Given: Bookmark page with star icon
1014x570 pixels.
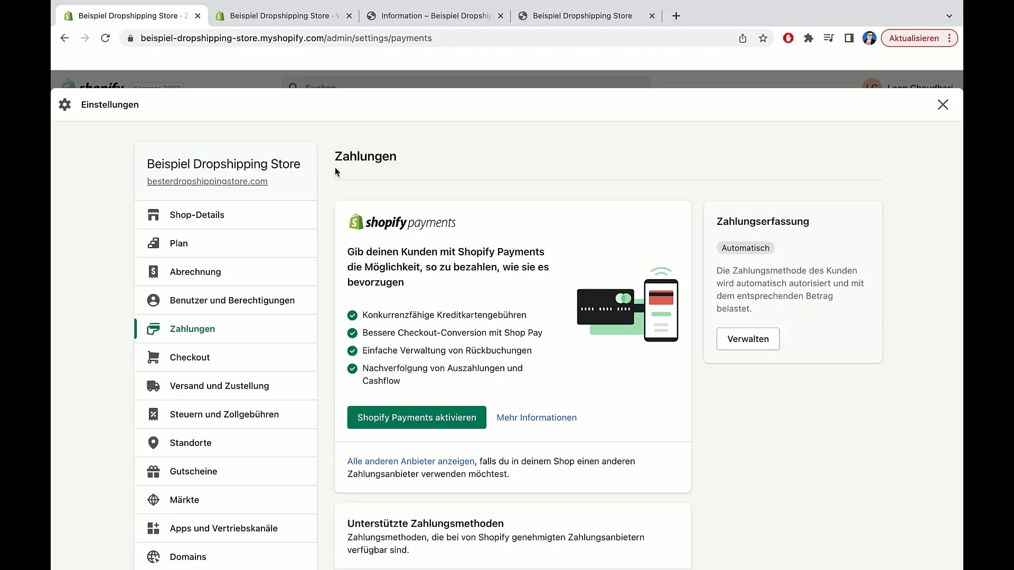Looking at the screenshot, I should [763, 38].
